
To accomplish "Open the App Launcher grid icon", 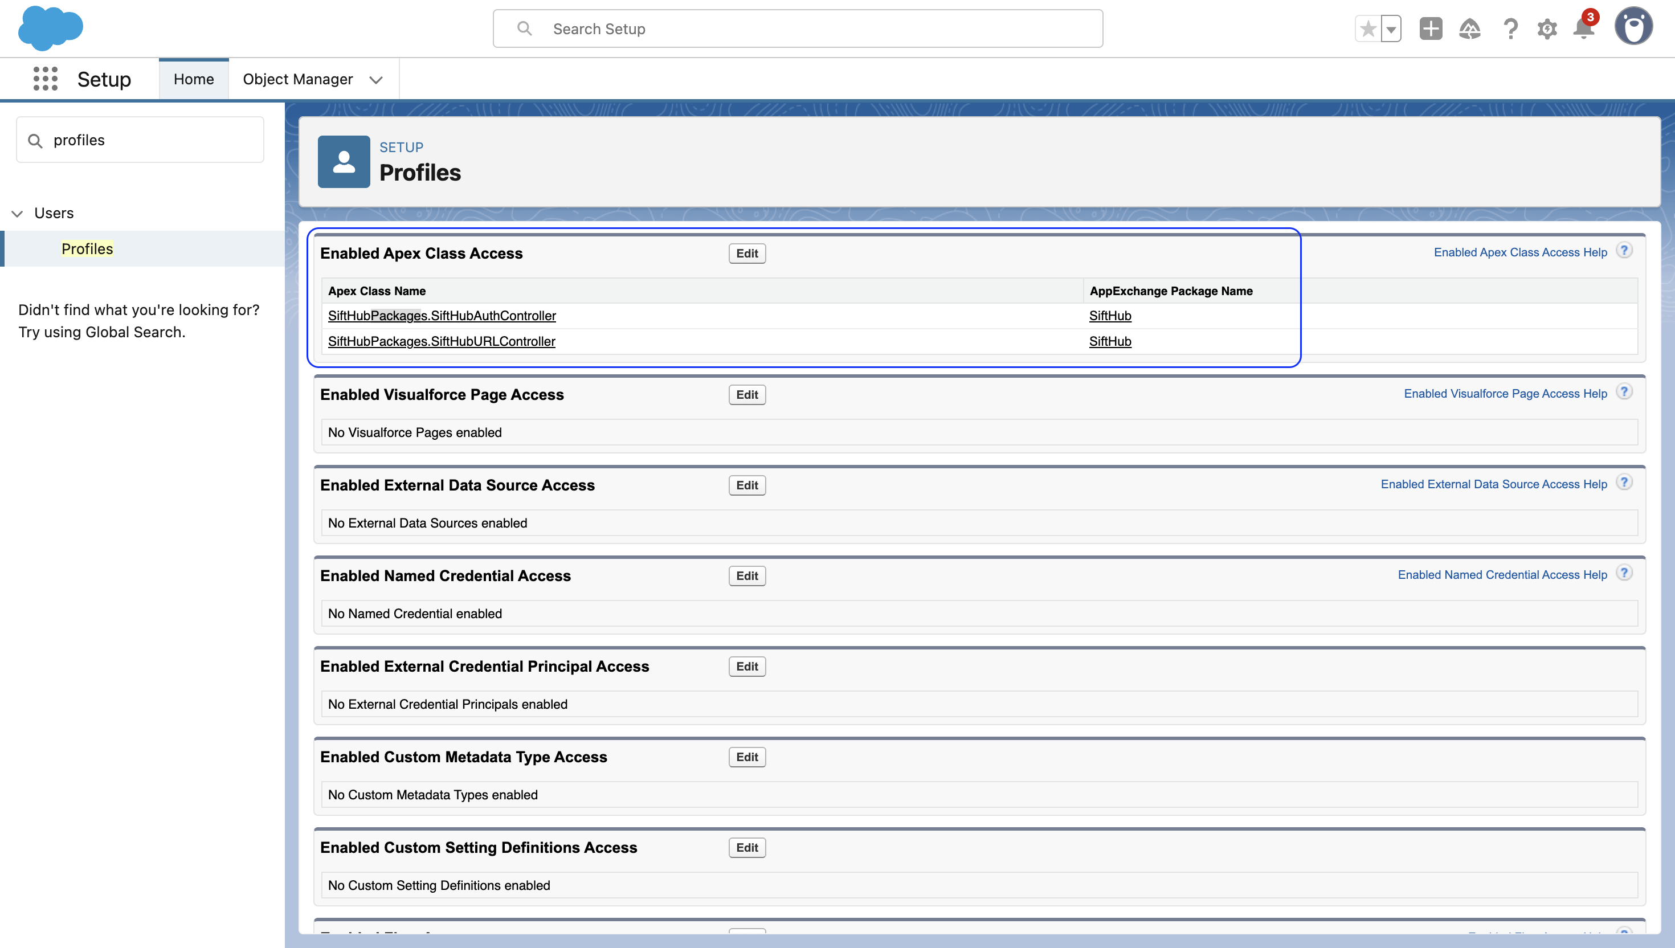I will (46, 79).
